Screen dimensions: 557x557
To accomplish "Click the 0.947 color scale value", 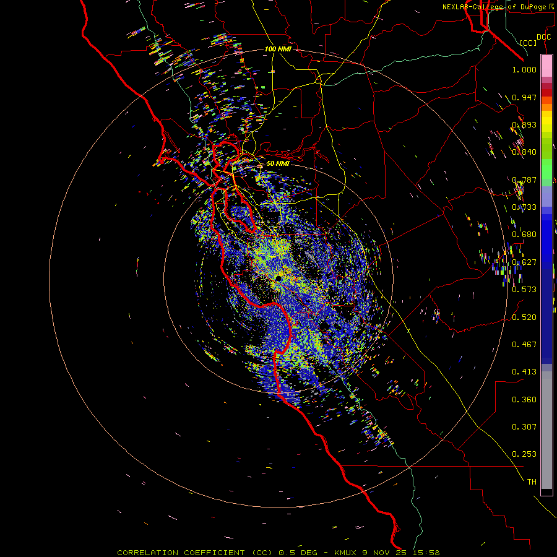I will (x=524, y=97).
